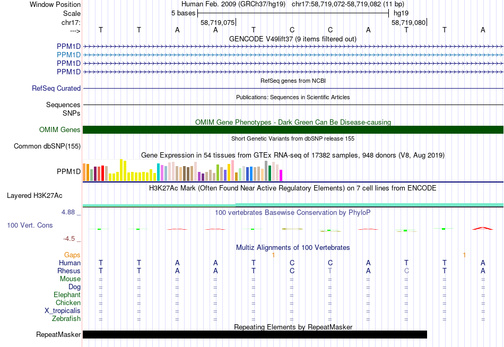Click the Human Feb. 2009 (GRCh37/hg19) title
The image size is (504, 347).
[x=233, y=4]
